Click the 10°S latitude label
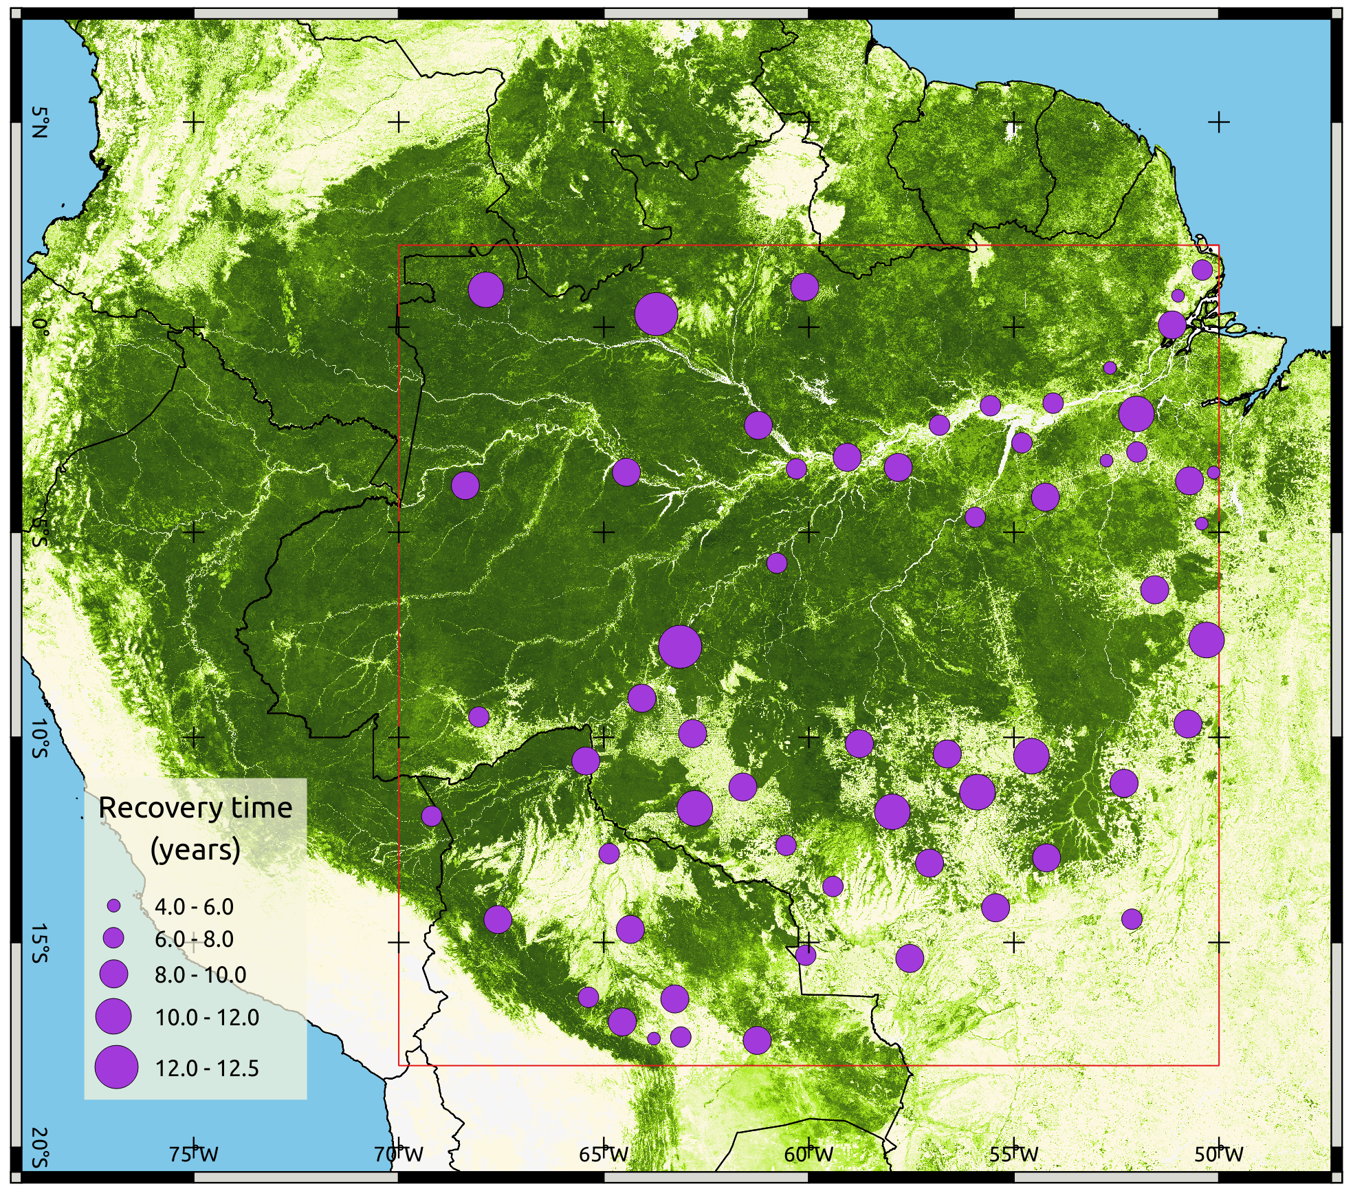 tap(41, 738)
